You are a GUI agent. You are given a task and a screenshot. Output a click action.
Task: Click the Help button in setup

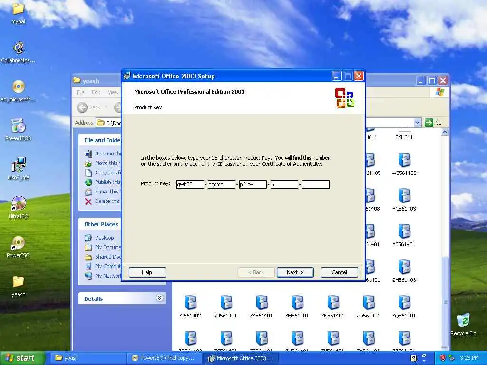tap(147, 272)
